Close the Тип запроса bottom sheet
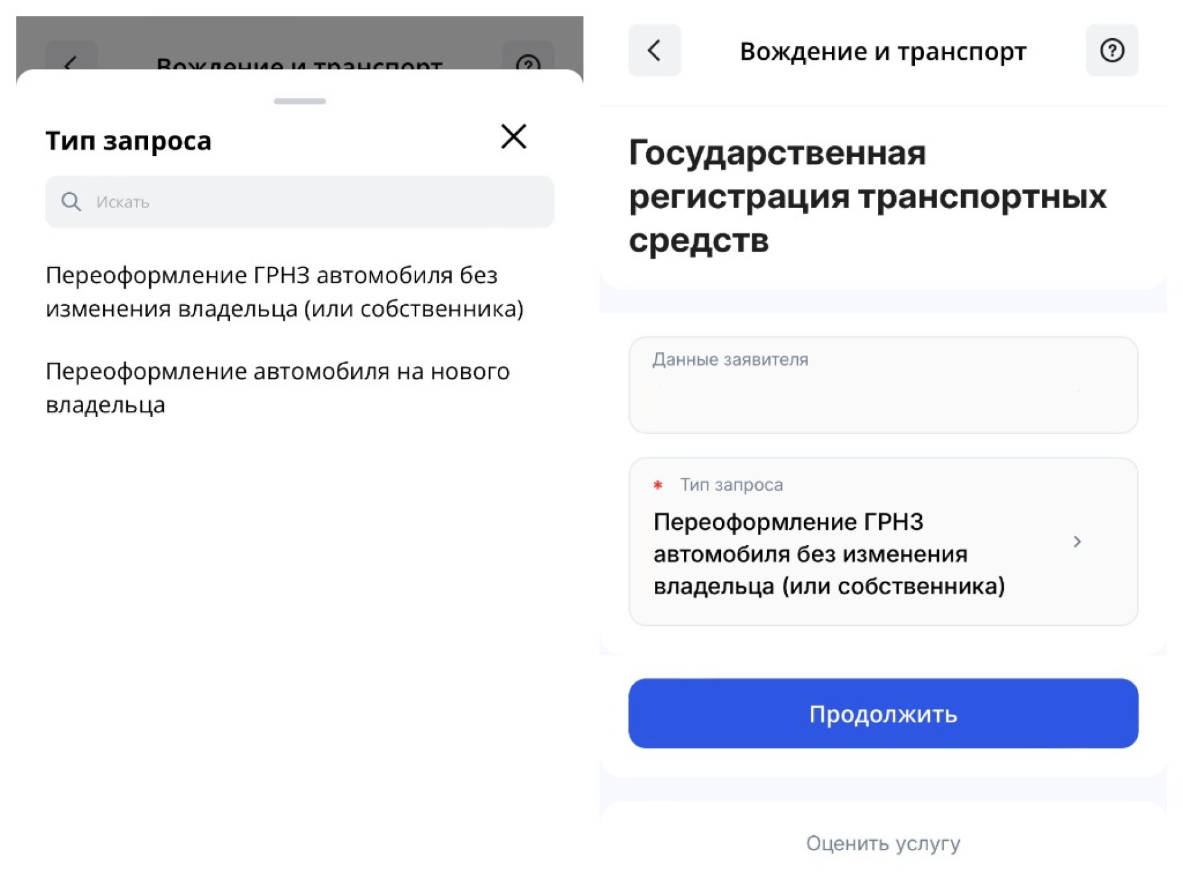 [x=513, y=136]
